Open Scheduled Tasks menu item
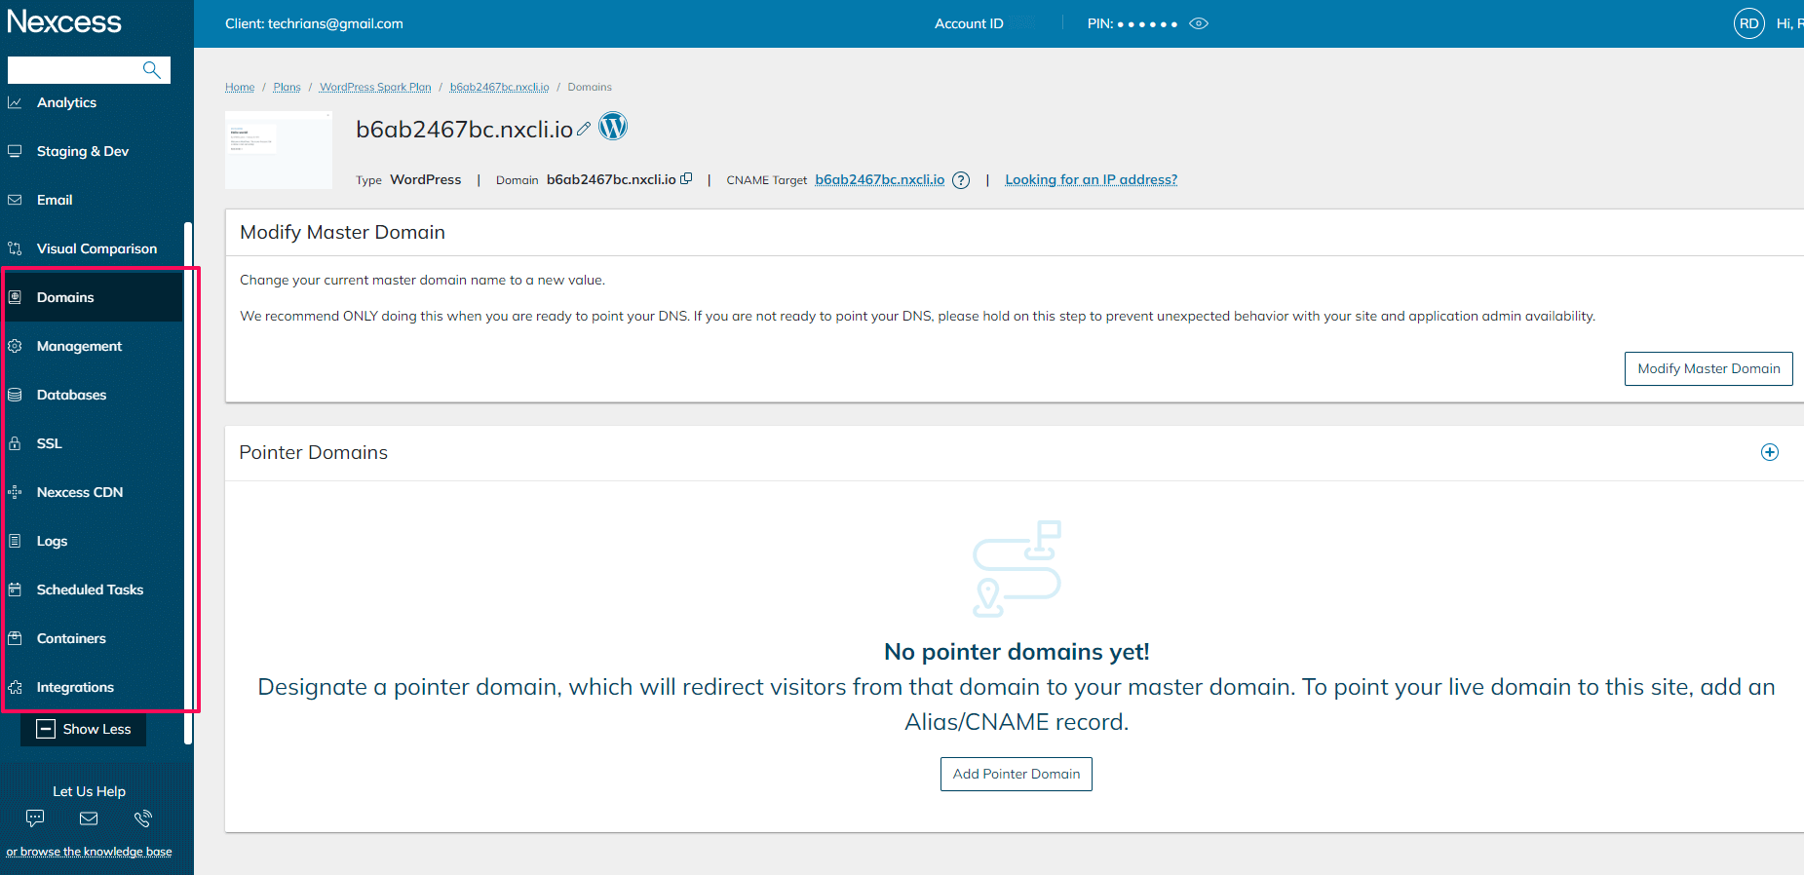The height and width of the screenshot is (875, 1804). tap(90, 590)
